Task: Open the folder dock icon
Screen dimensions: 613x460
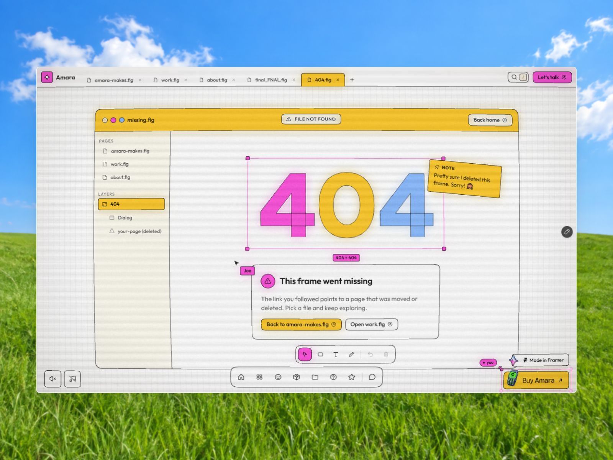Action: coord(315,377)
